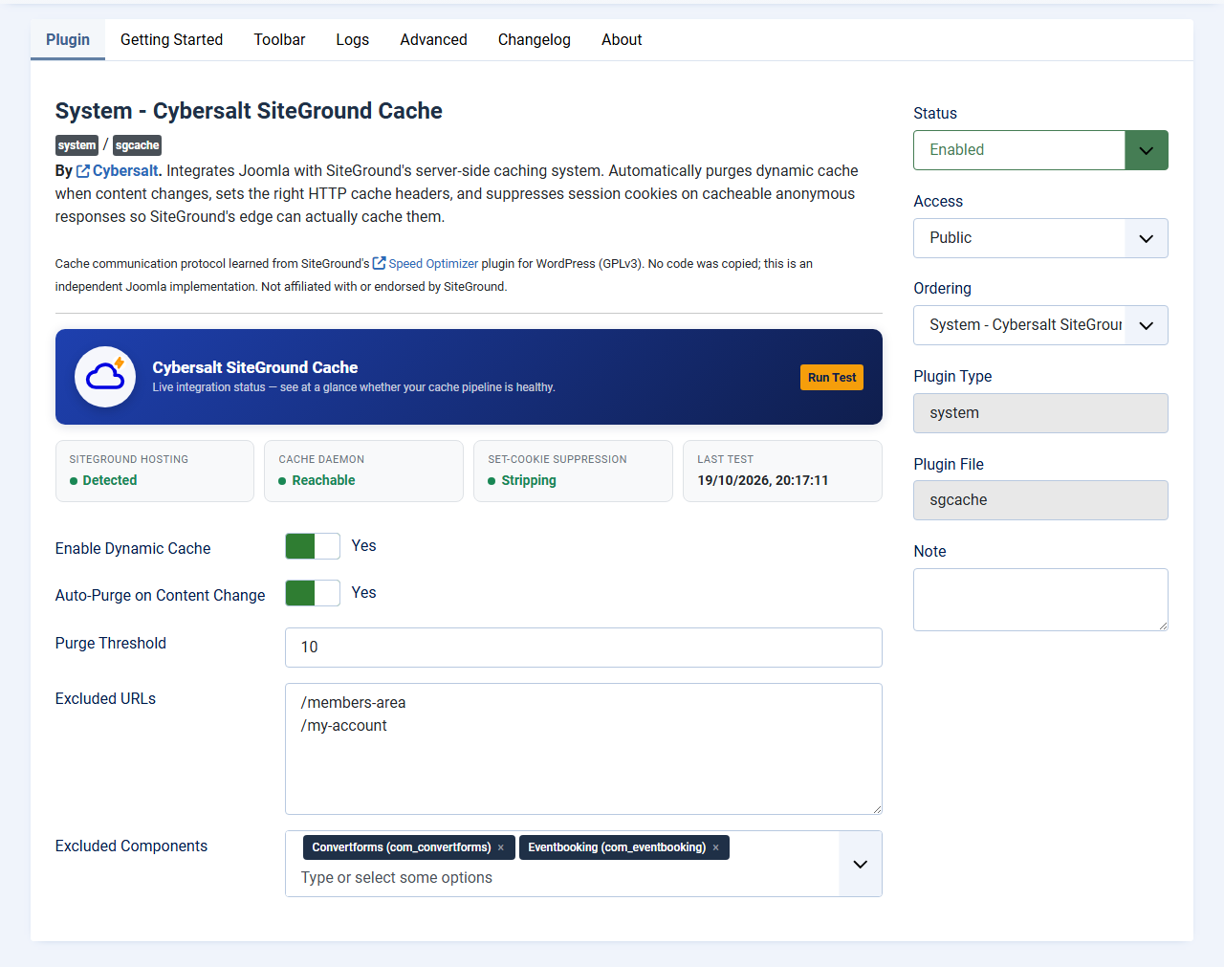Open the Logs tab
This screenshot has height=967, width=1224.
click(352, 39)
